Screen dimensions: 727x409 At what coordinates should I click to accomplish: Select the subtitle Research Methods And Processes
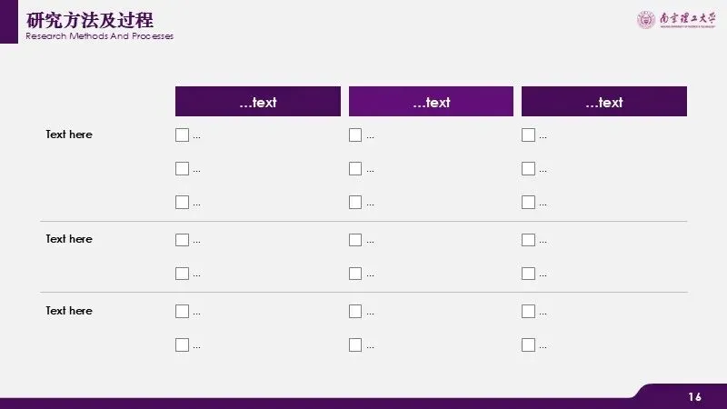tap(99, 36)
